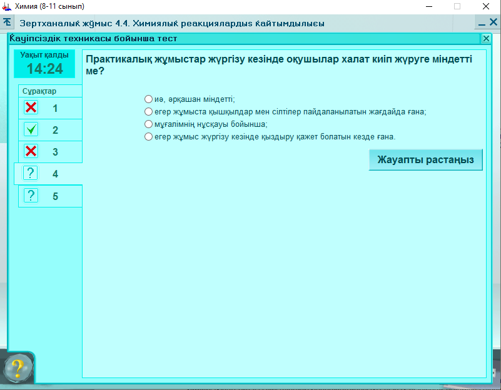Open question 3 marked with red cross
Viewport: 501px width, 390px height.
[31, 151]
